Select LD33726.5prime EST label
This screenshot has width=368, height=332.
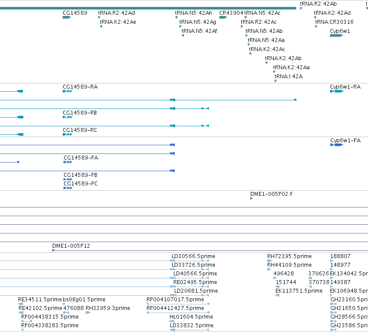tap(193, 265)
